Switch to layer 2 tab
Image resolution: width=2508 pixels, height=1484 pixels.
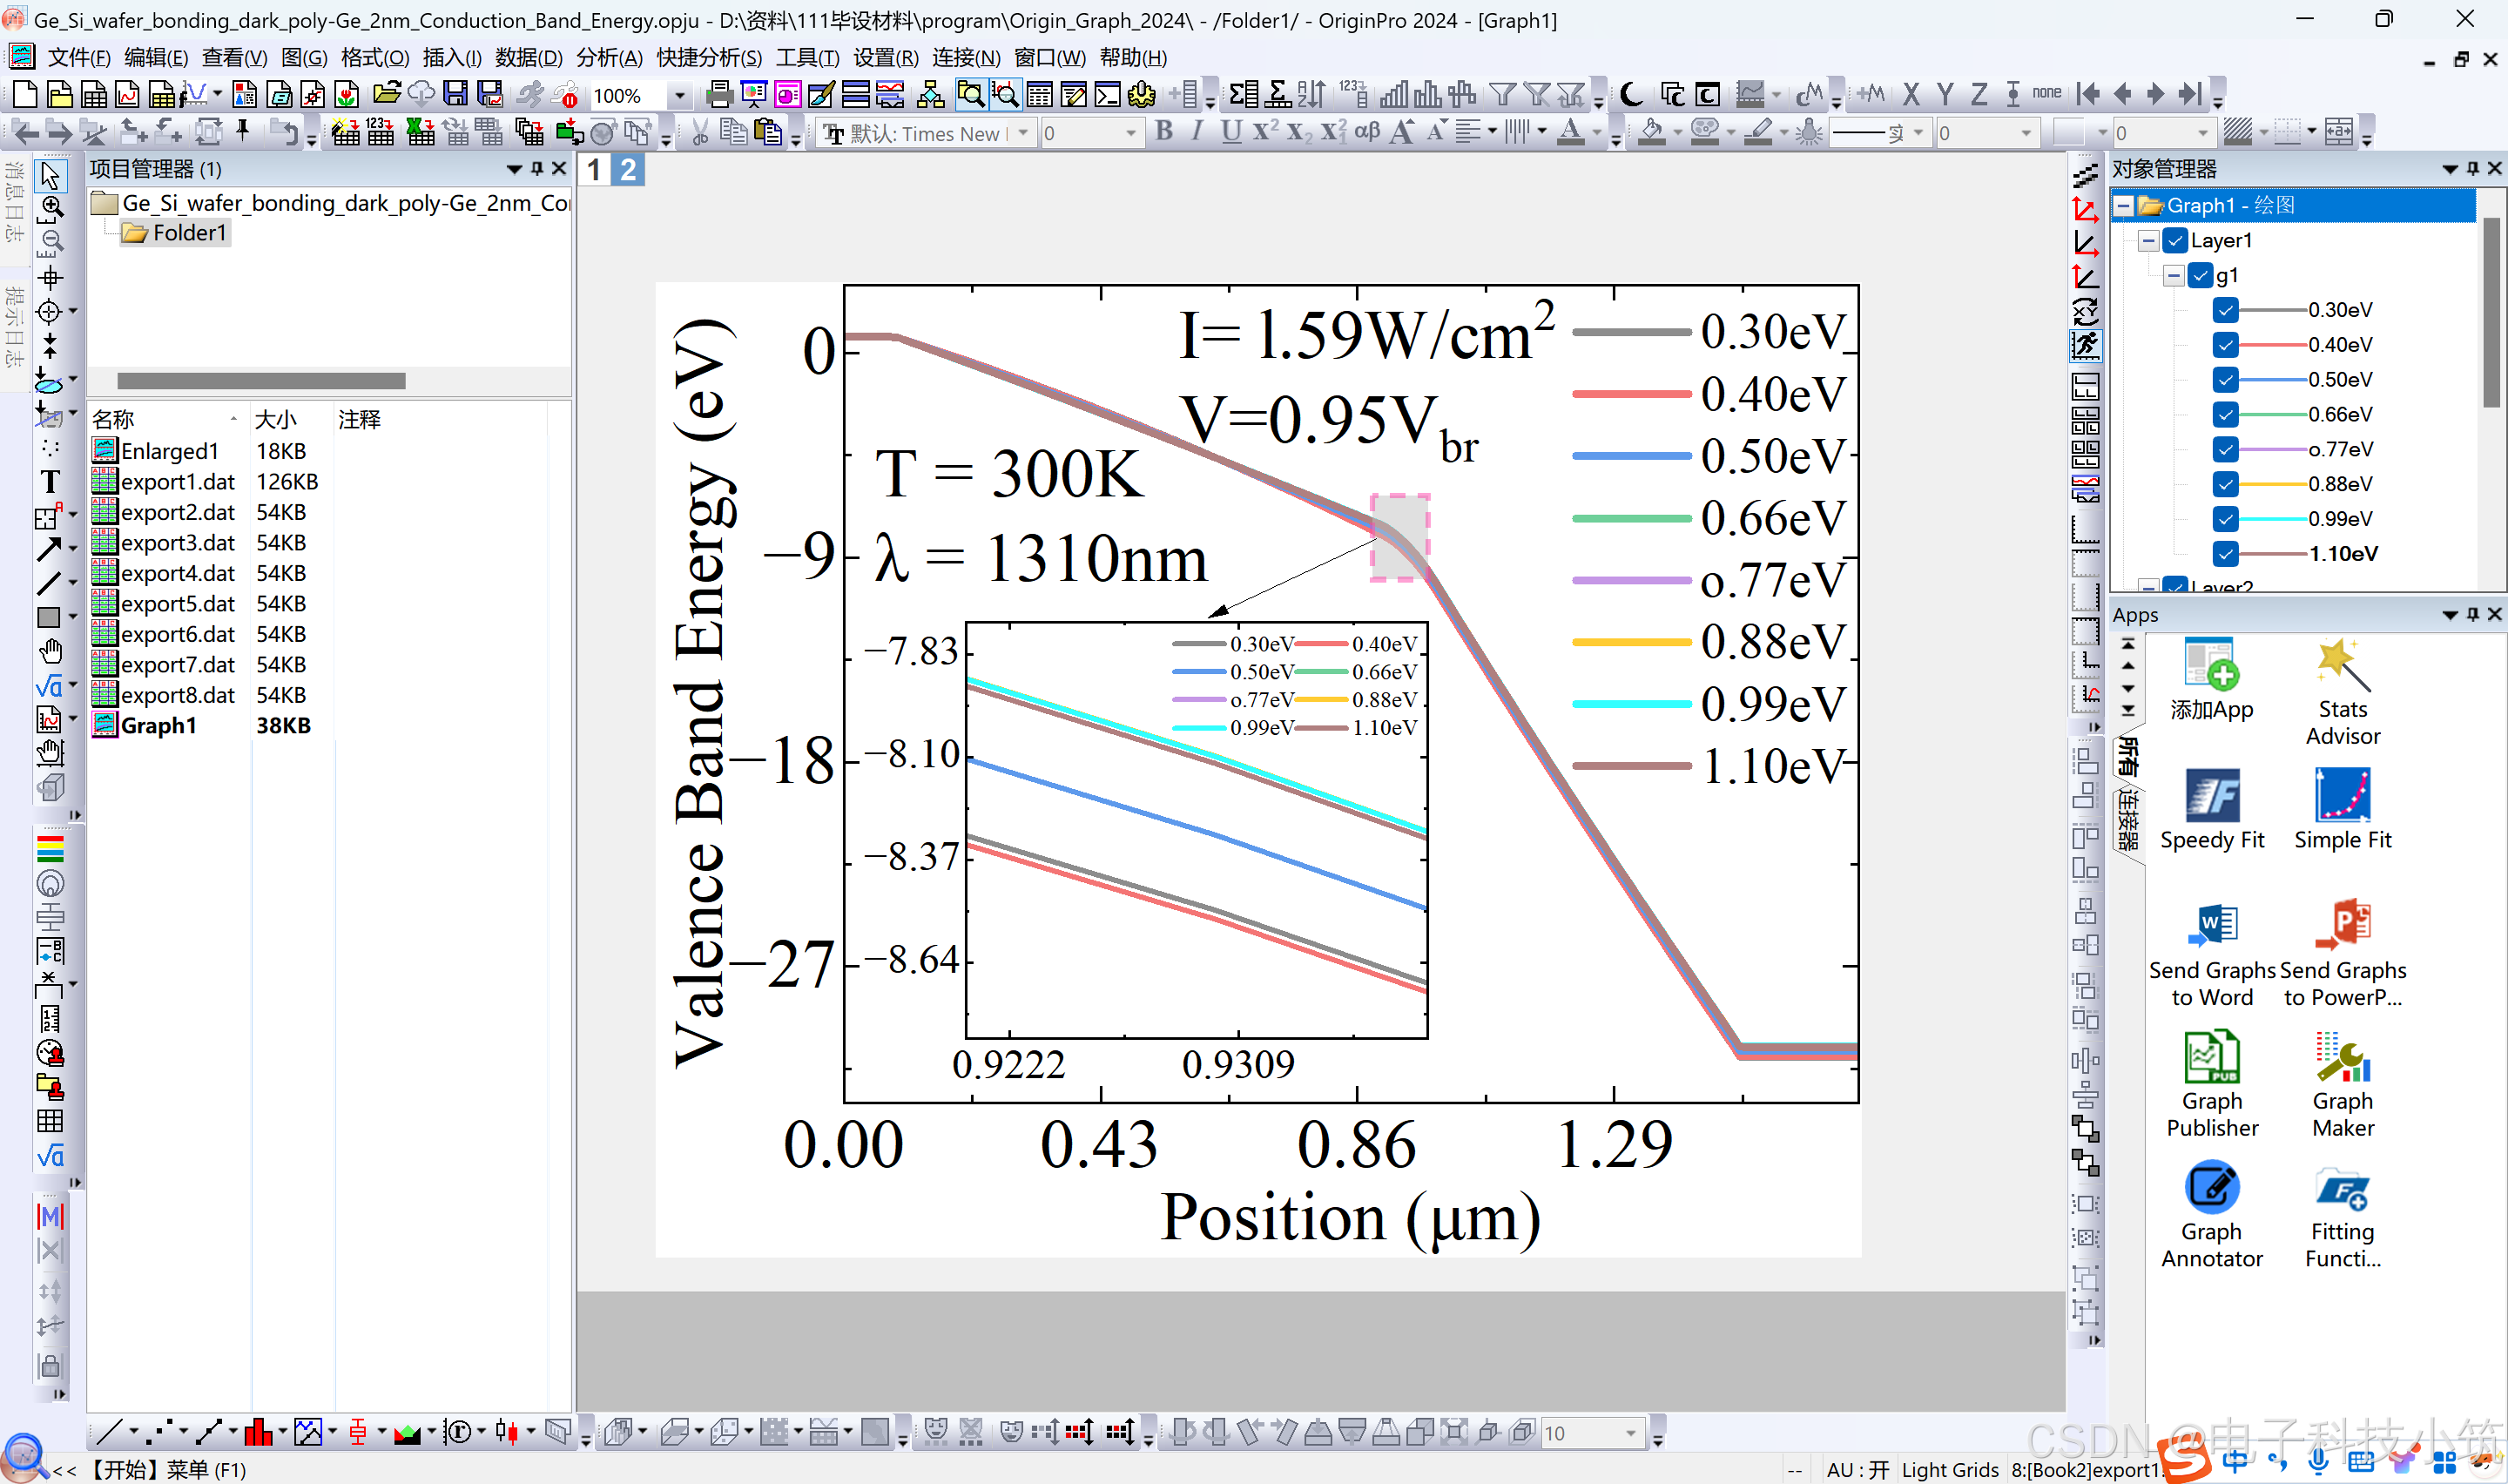coord(628,170)
